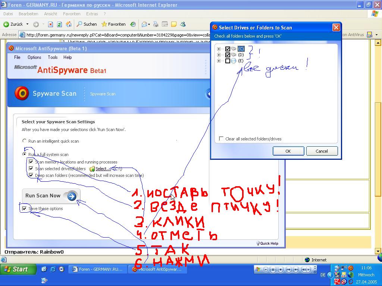
Task: Skip to next track in taskbar player
Action: pos(296,270)
